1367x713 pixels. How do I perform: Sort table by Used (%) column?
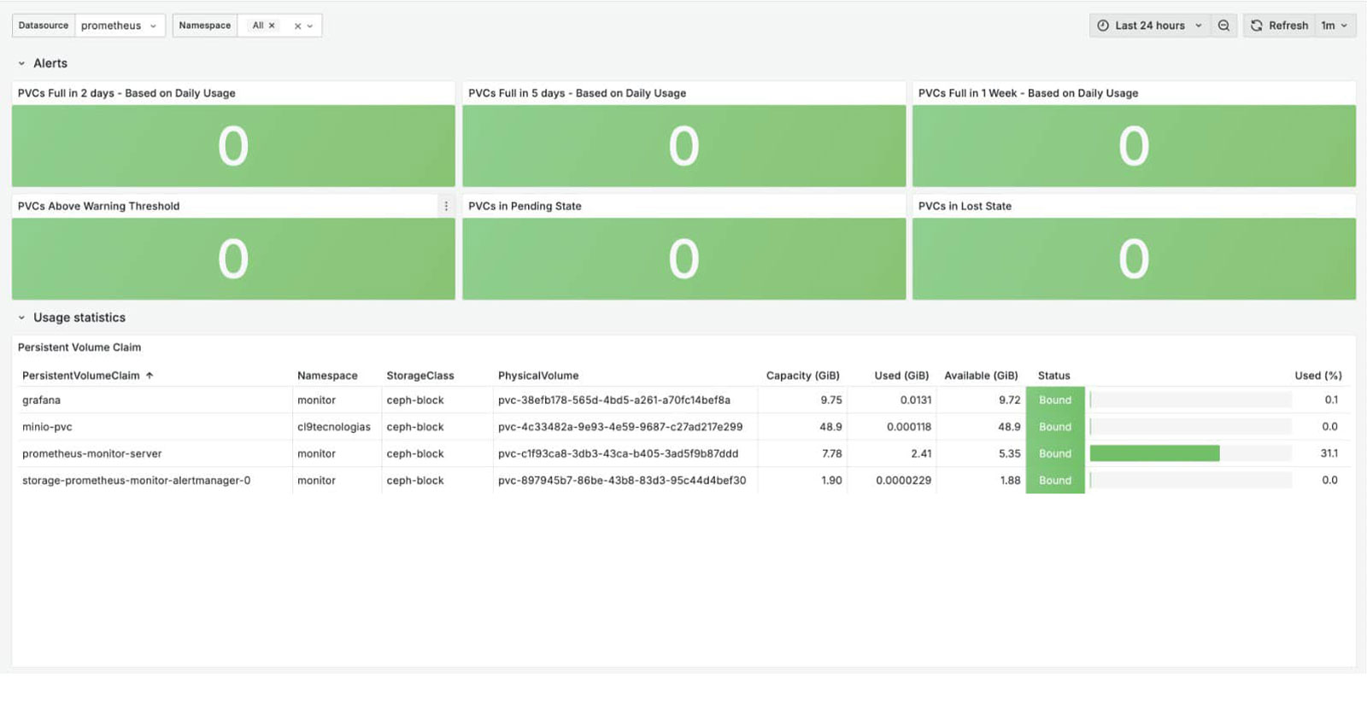click(x=1317, y=376)
